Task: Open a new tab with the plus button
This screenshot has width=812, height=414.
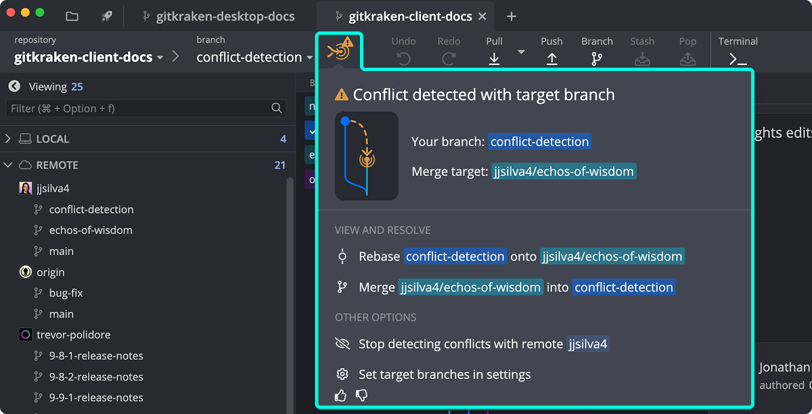Action: 511,16
